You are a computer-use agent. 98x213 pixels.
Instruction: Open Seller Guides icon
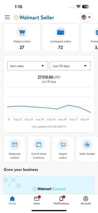pos(87,145)
